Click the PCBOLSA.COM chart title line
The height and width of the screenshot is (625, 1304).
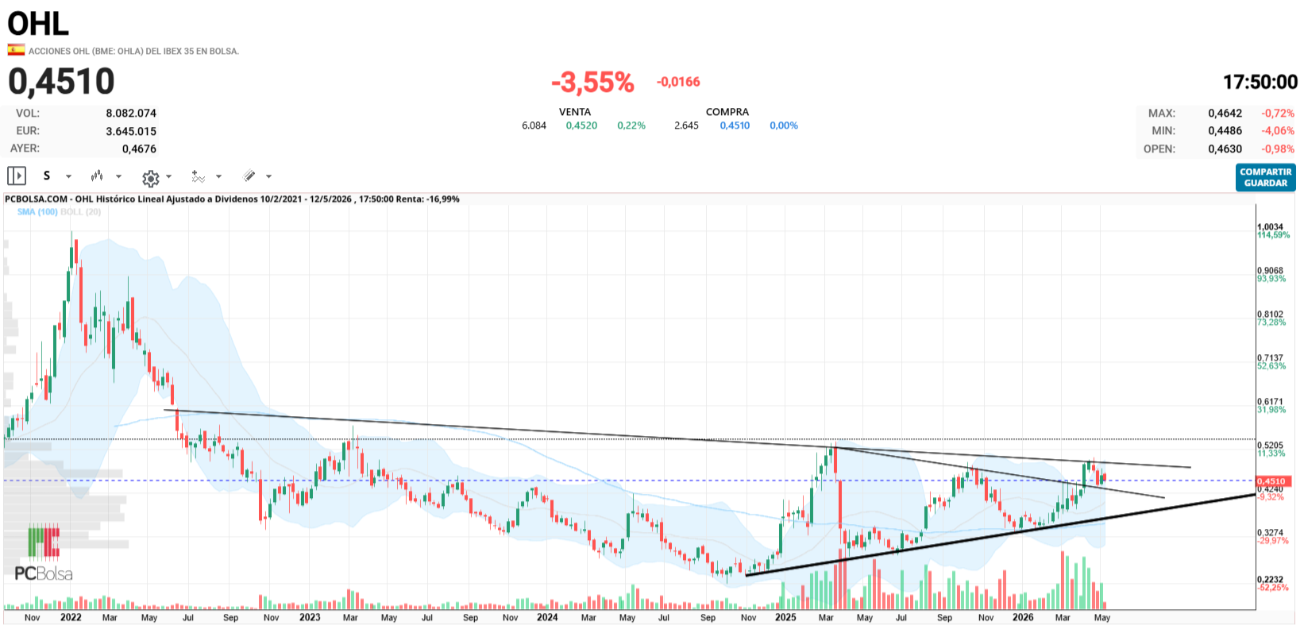[232, 199]
